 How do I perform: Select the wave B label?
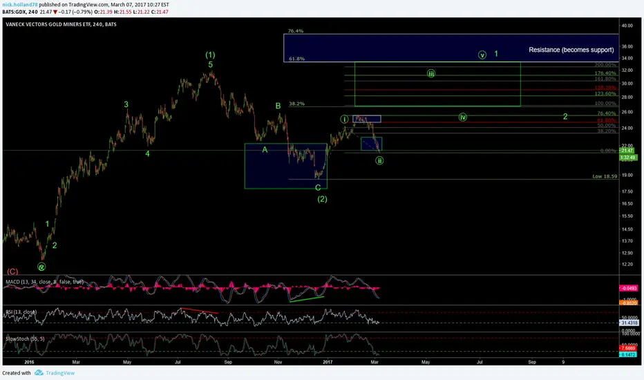278,106
